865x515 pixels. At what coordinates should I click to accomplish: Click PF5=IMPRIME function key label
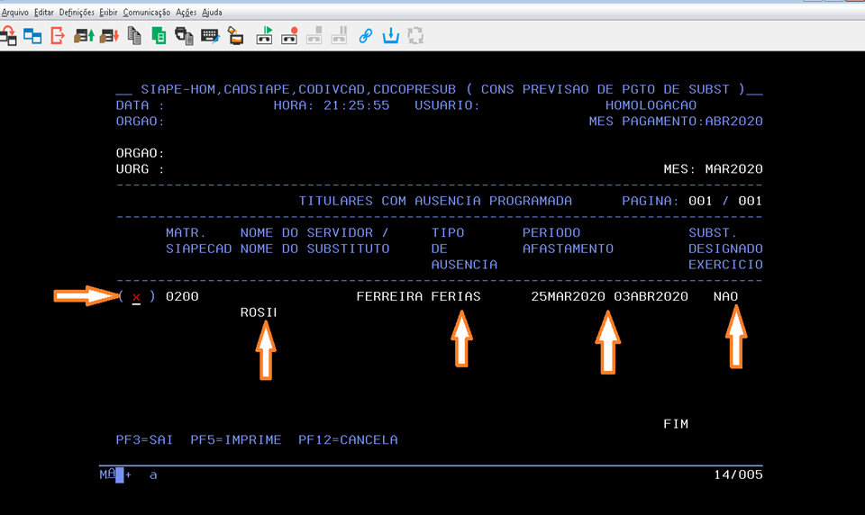pos(236,440)
